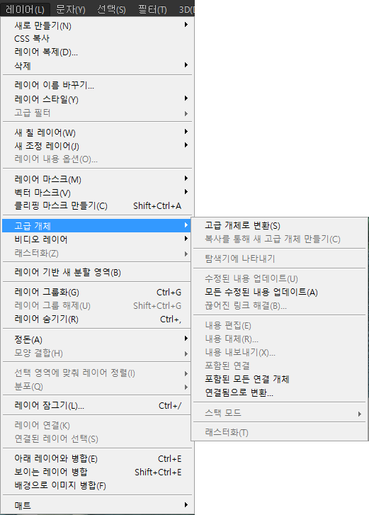
Task: Click 보이는 레이어 병합
Action: pyautogui.click(x=97, y=472)
